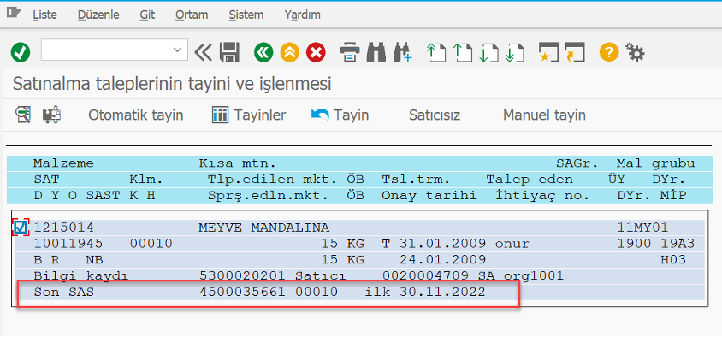The height and width of the screenshot is (337, 722).
Task: Save using the floppy disk icon
Action: click(x=229, y=52)
